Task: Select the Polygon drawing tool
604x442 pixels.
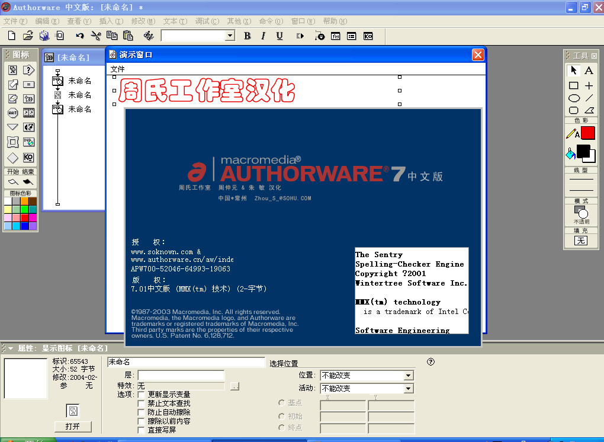Action: point(589,110)
